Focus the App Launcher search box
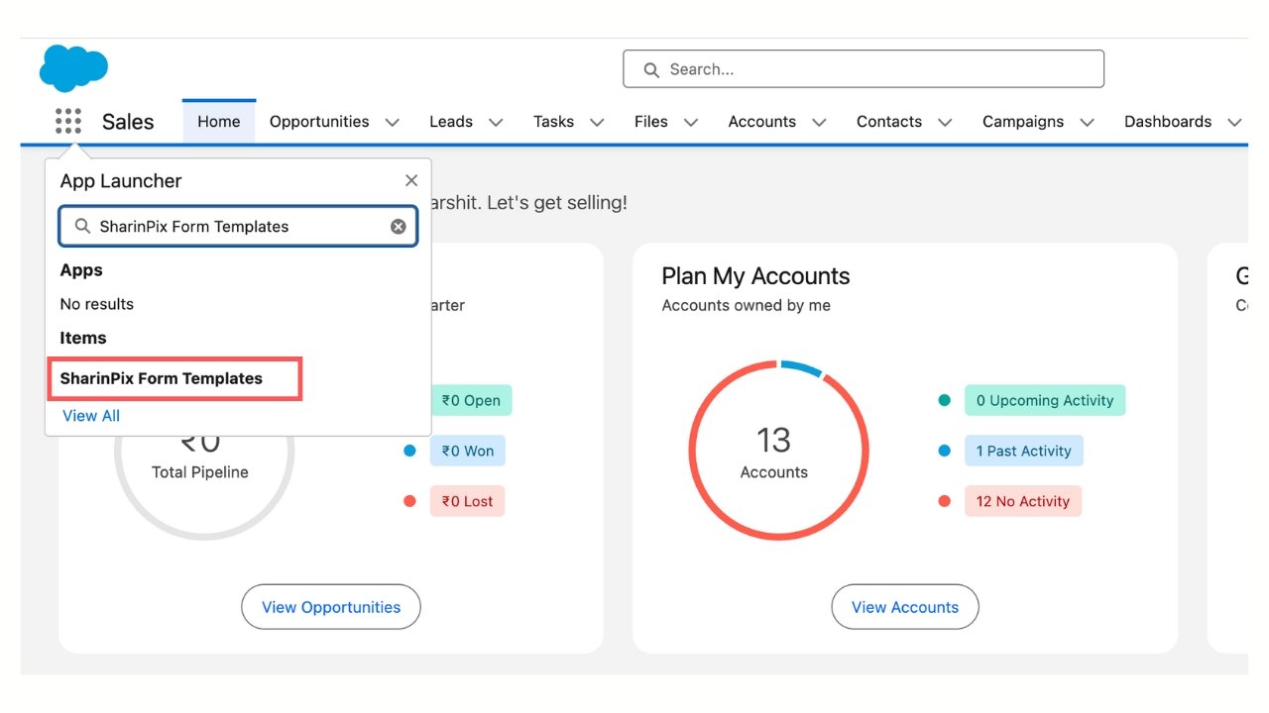1269x713 pixels. 238,227
